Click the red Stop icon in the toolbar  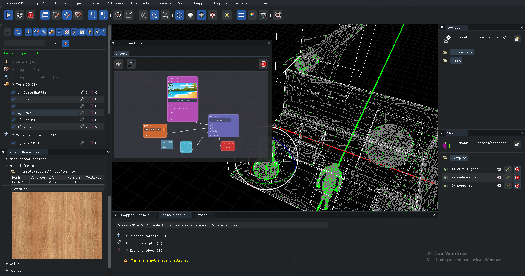[30, 15]
